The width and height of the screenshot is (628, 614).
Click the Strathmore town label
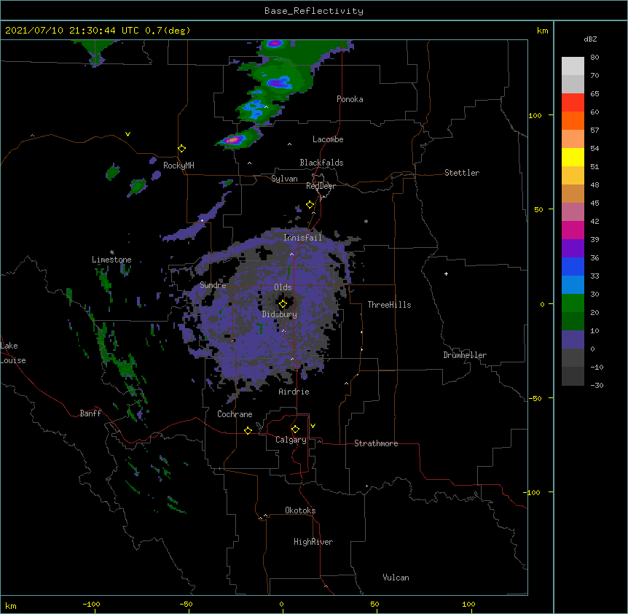tap(376, 443)
